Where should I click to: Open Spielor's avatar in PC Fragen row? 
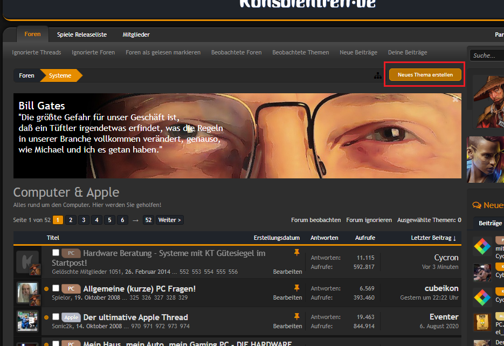point(27,292)
